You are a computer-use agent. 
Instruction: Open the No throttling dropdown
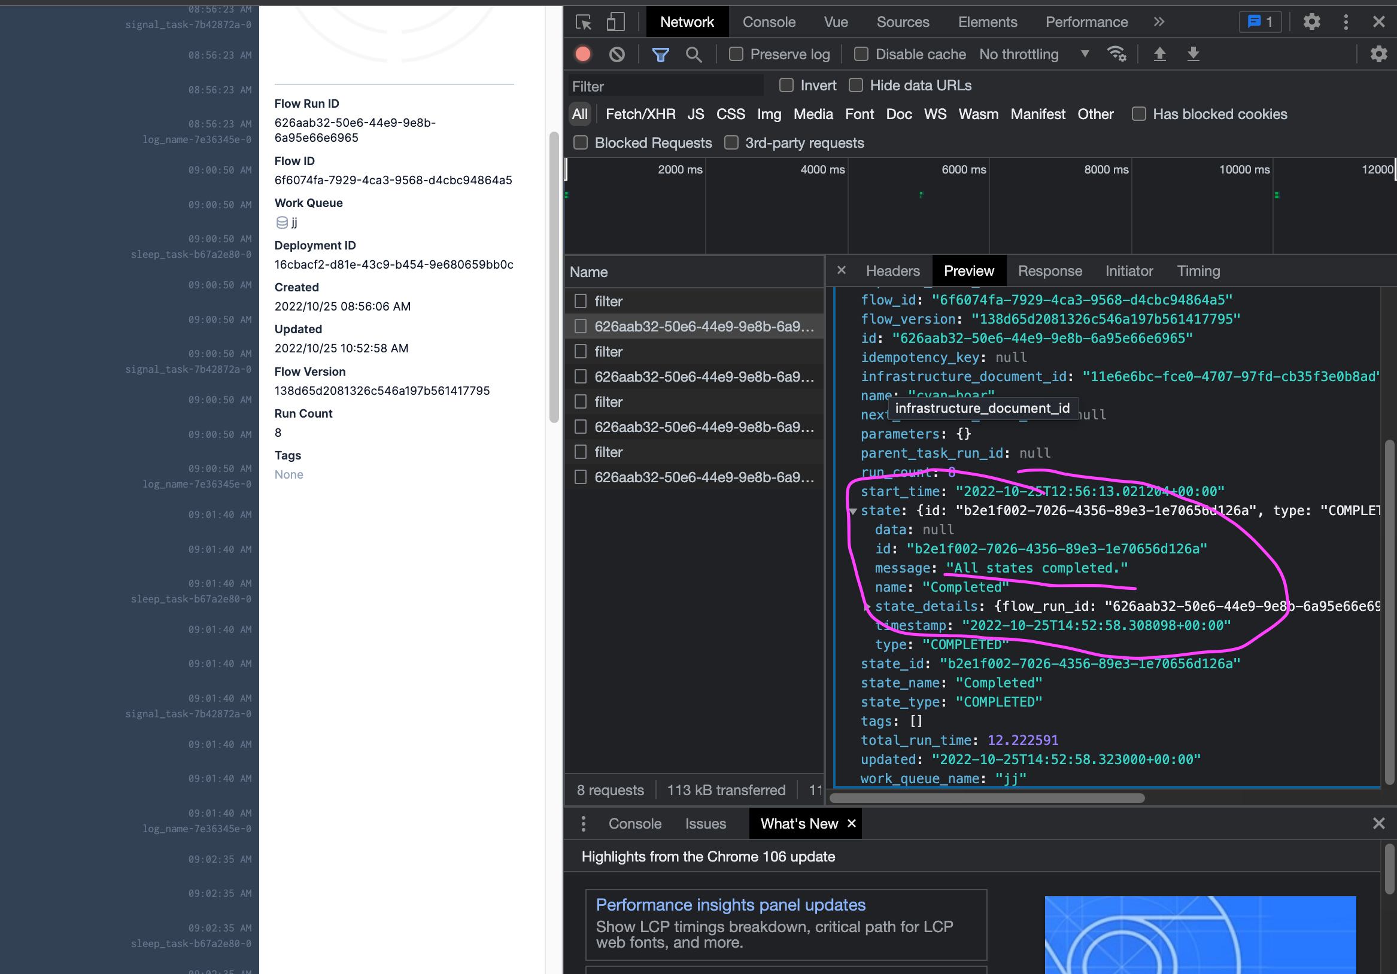(1034, 55)
